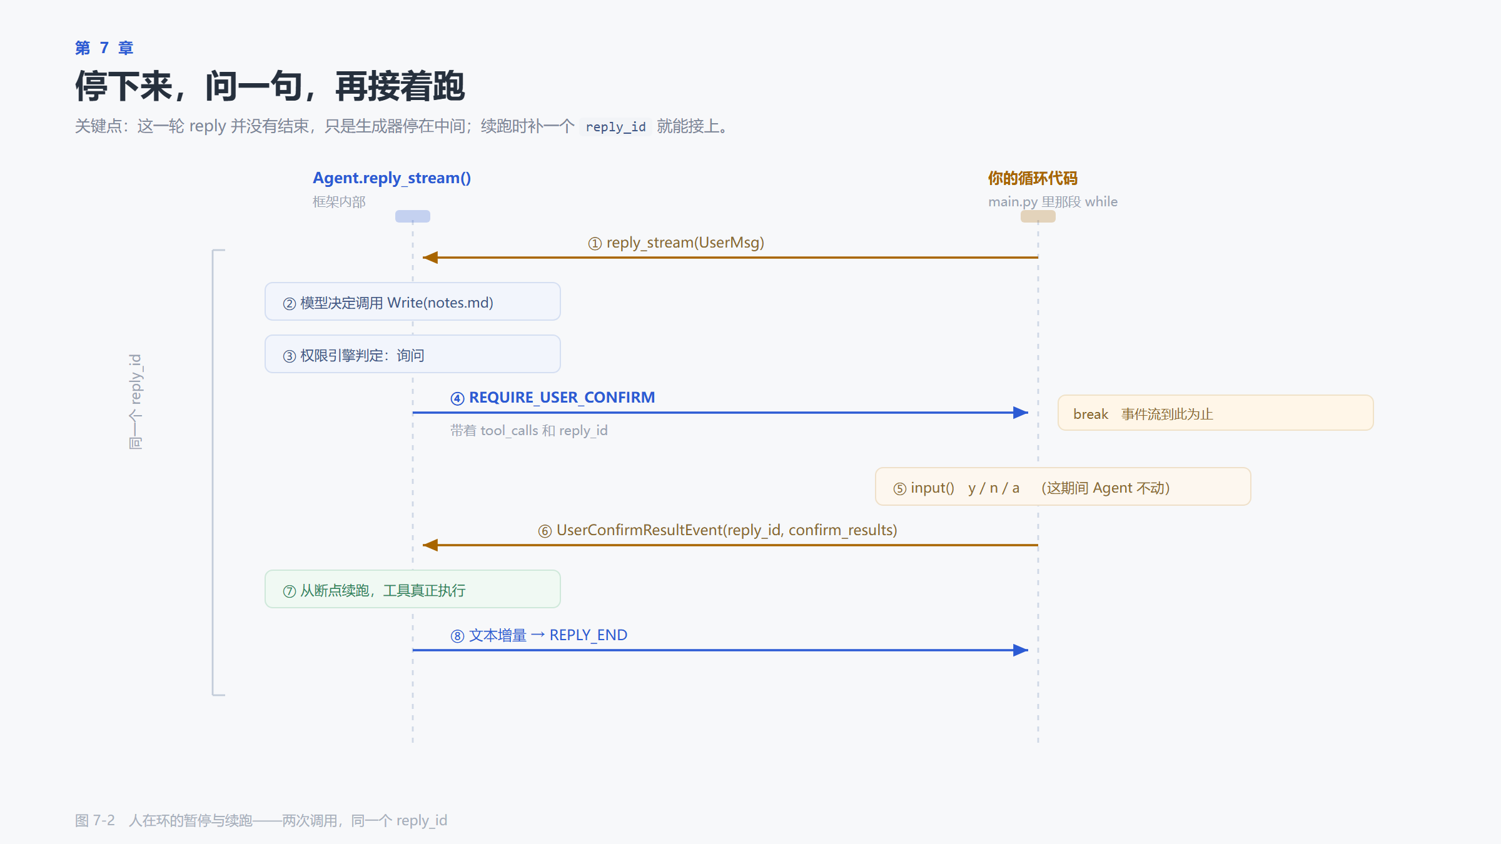The image size is (1501, 844).
Task: Click the vertical '同一个 reply_id' label
Action: pyautogui.click(x=136, y=401)
